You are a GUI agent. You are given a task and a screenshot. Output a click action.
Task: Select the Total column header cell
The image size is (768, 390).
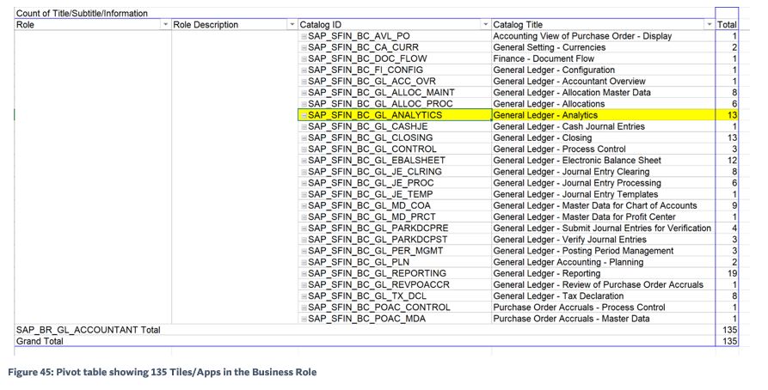pyautogui.click(x=727, y=24)
